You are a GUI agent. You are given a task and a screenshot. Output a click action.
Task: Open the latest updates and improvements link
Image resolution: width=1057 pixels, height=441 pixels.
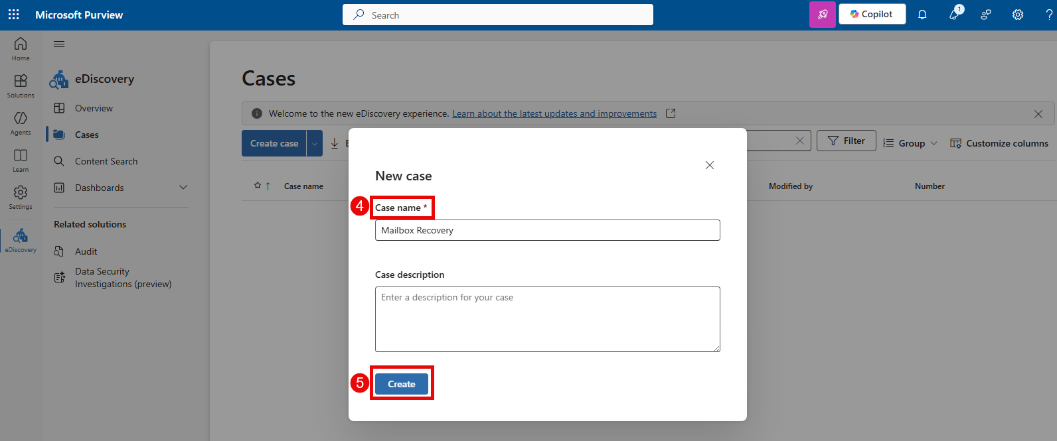pyautogui.click(x=554, y=114)
